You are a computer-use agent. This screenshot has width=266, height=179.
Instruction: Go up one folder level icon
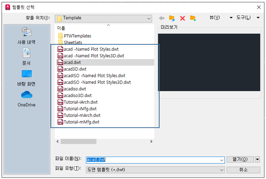click(172, 18)
